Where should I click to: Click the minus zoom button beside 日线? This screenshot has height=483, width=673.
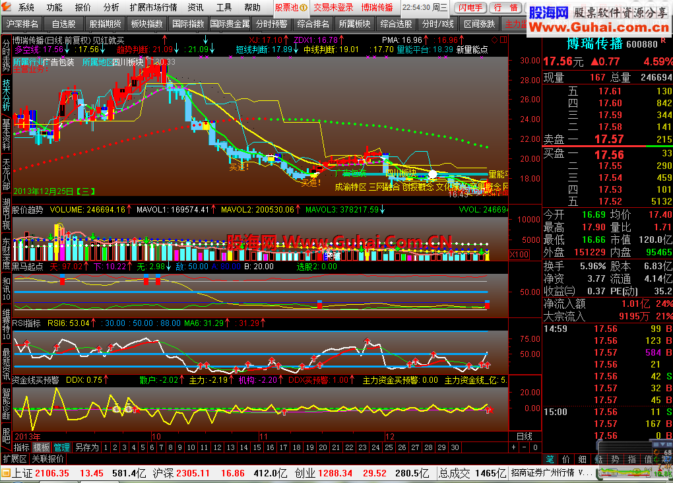point(525,447)
